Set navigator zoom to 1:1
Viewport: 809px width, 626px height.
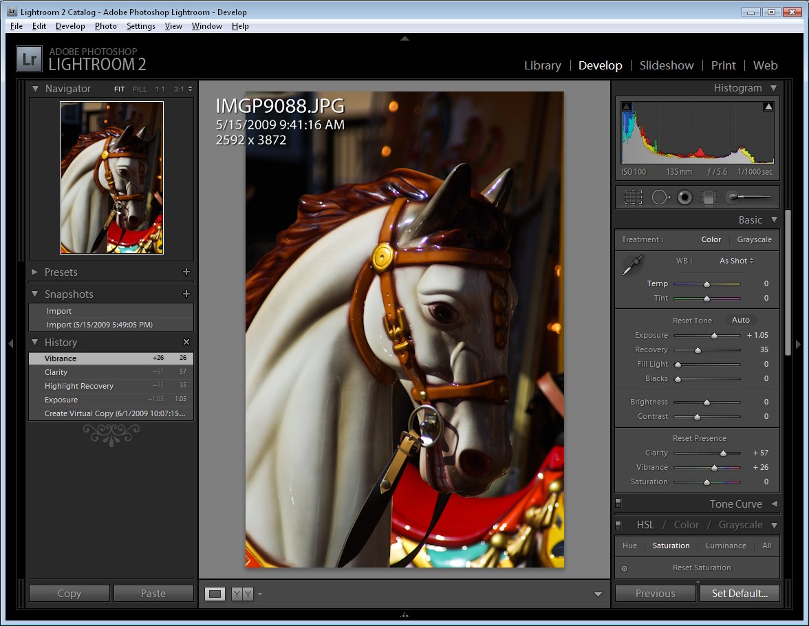(160, 89)
